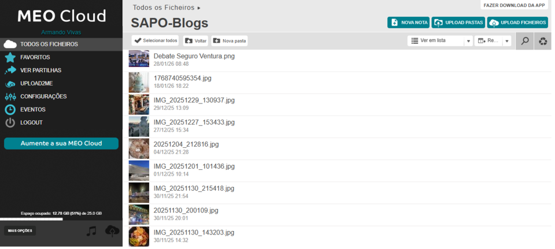Image resolution: width=555 pixels, height=249 pixels.
Task: Click the cloud upload icon in sidebar footer
Action: (112, 231)
